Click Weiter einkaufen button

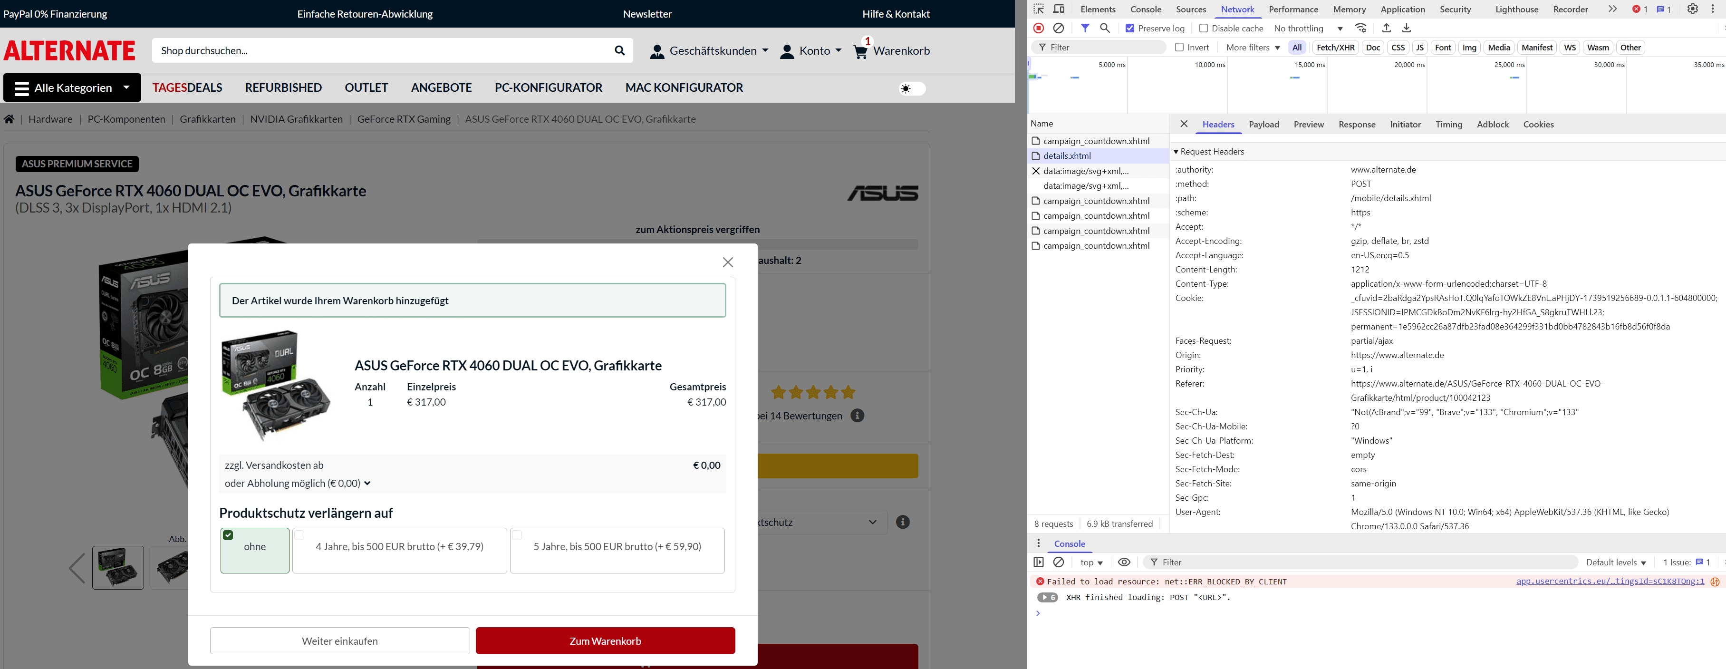click(340, 641)
